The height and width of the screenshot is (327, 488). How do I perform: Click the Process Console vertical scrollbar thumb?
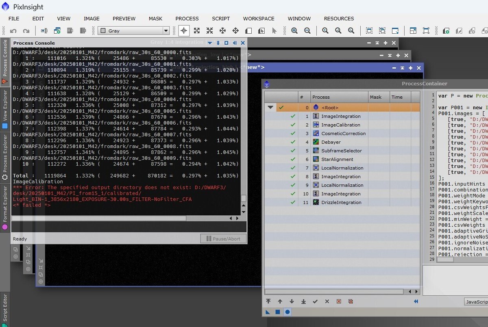244,198
